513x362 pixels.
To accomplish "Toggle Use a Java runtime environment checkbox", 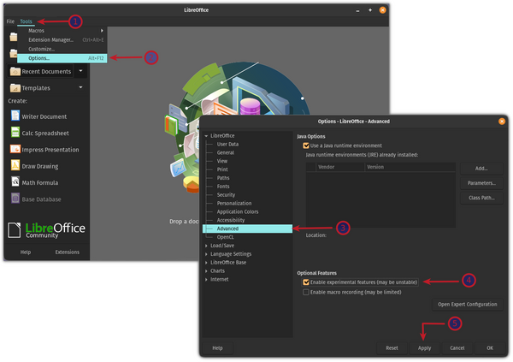I will tap(305, 146).
